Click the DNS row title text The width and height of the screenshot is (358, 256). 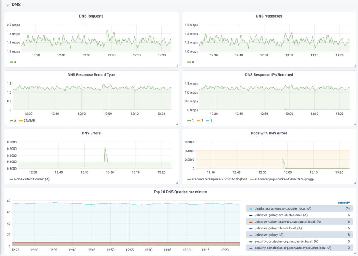(x=16, y=5)
